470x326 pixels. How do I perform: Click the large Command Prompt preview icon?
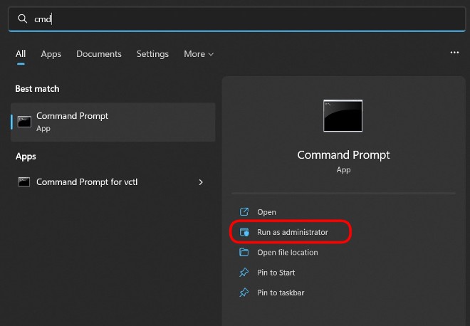click(343, 116)
